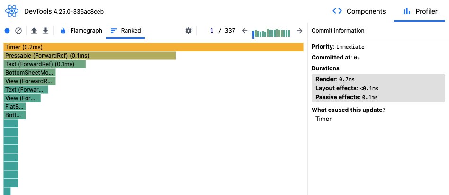Select the BottomSheetMo... bar
The image size is (449, 195).
(x=29, y=73)
